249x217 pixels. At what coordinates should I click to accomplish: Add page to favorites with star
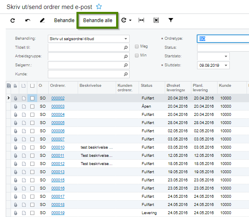click(99, 7)
